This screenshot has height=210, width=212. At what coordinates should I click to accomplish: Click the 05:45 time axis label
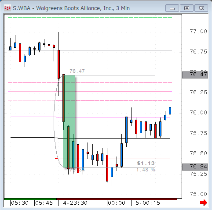(44, 203)
